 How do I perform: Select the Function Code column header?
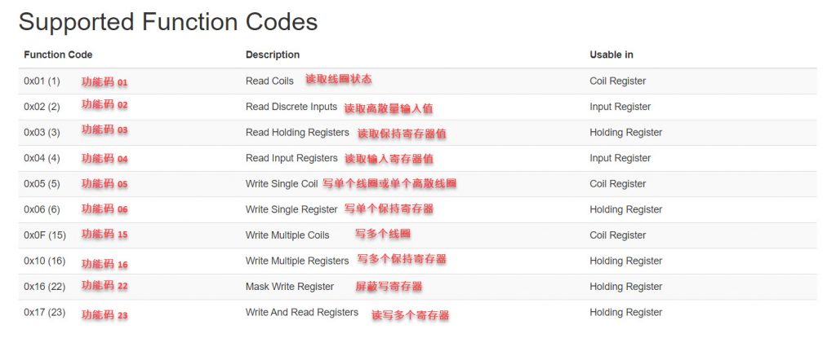pos(58,55)
